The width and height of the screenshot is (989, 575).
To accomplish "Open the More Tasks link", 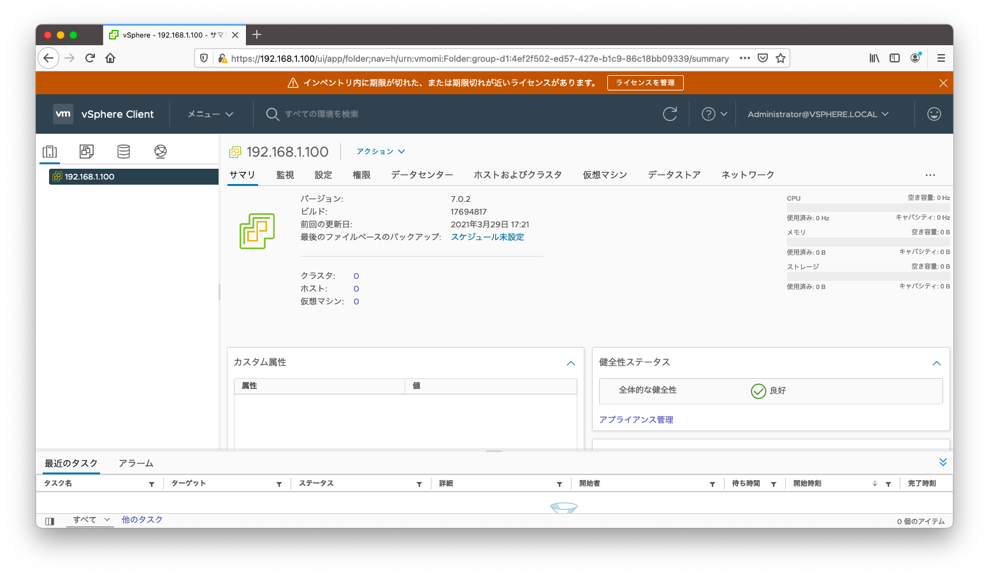I will point(142,520).
